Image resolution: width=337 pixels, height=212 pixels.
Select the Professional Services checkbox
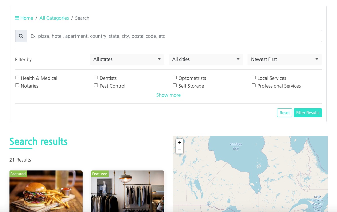coord(254,85)
